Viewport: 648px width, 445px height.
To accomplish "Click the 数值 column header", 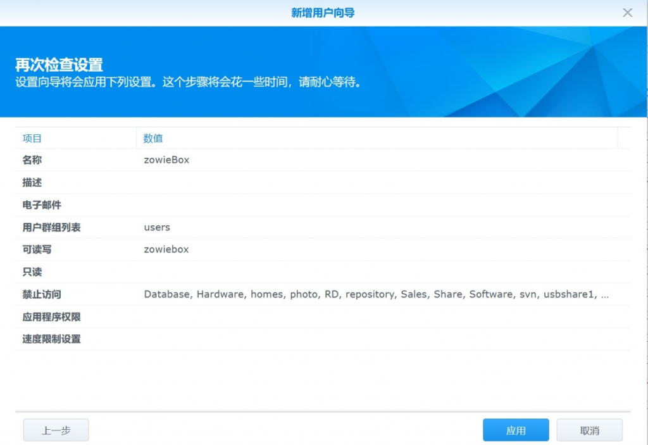I will pos(377,138).
